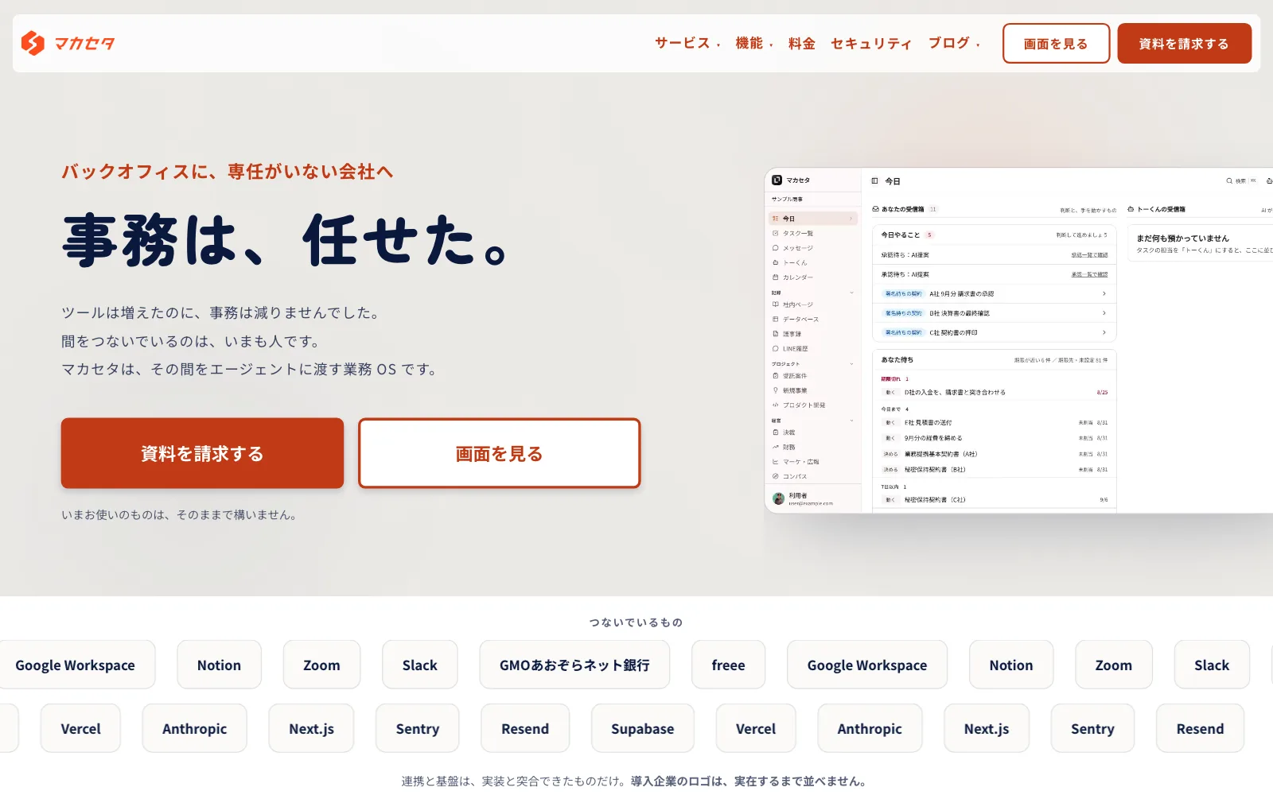Click the メッセージ speech bubble icon
Screen dimensions: 1273x795
775,248
